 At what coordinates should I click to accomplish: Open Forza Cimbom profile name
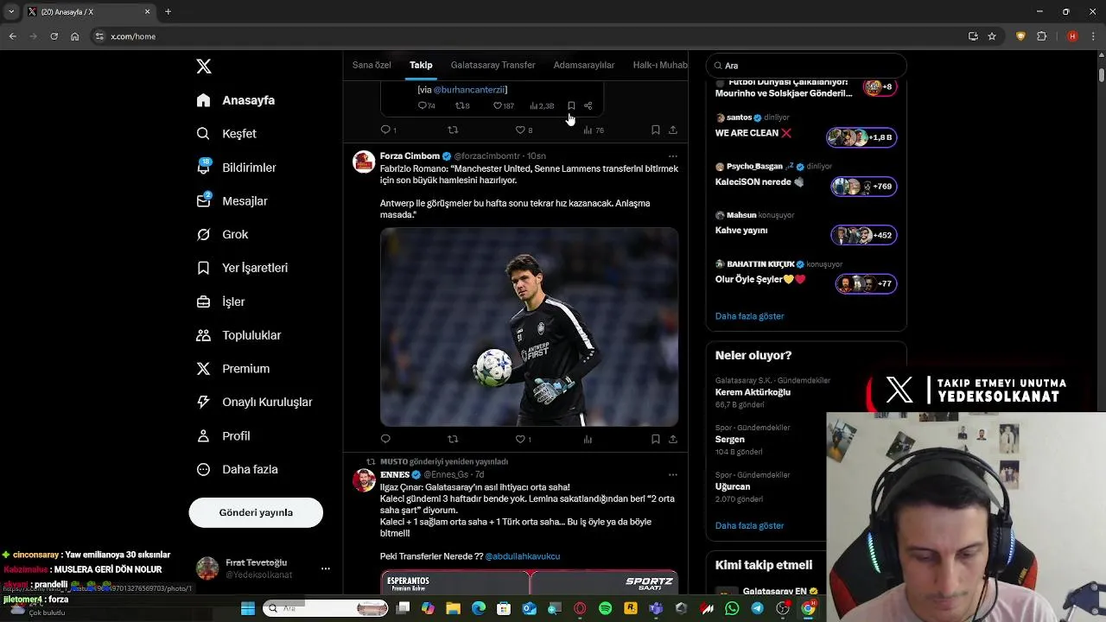(410, 156)
